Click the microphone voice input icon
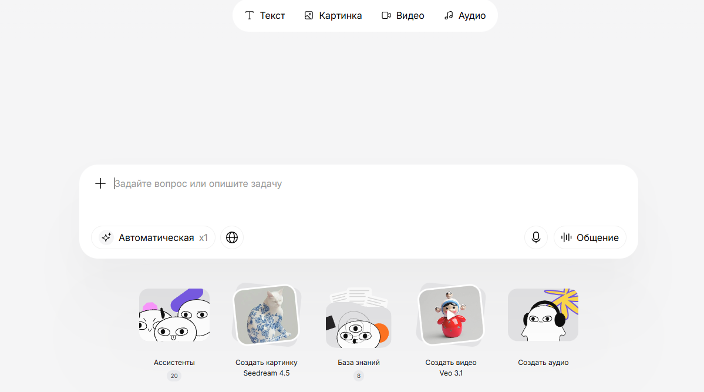The width and height of the screenshot is (704, 392). click(535, 237)
